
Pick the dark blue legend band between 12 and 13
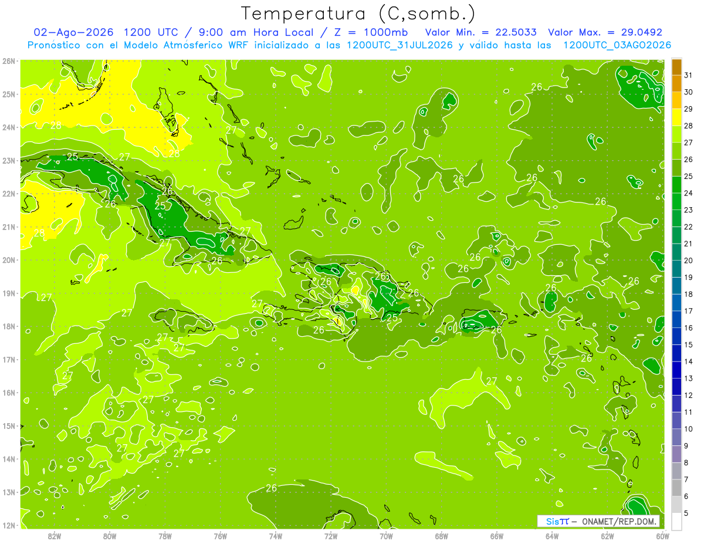tap(676, 386)
